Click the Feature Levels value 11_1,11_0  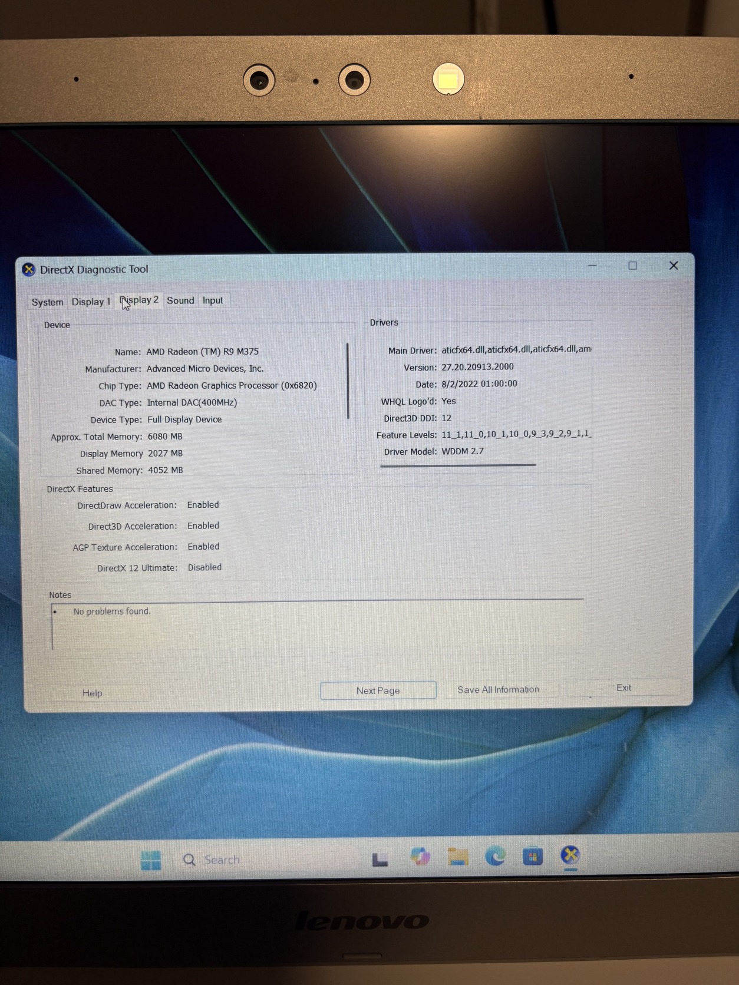coord(516,434)
